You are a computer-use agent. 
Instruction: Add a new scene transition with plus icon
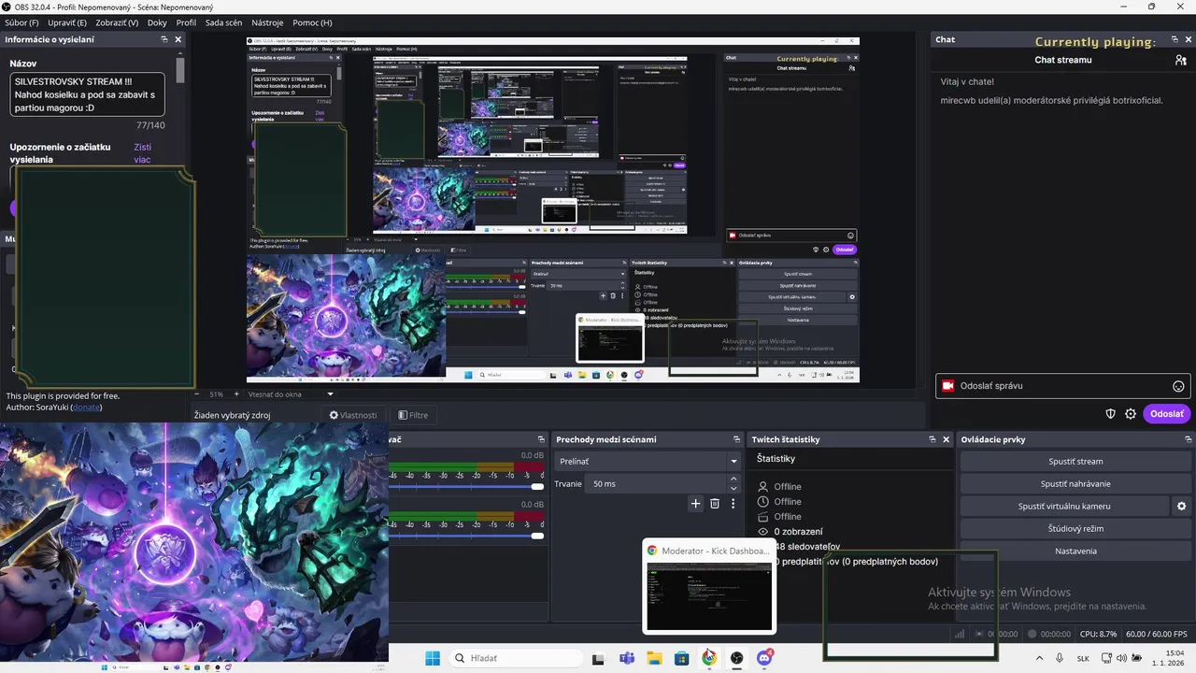pos(695,504)
